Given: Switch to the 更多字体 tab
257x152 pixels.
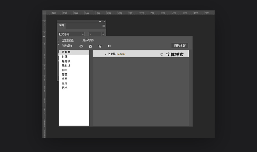Looking at the screenshot, I should point(88,40).
